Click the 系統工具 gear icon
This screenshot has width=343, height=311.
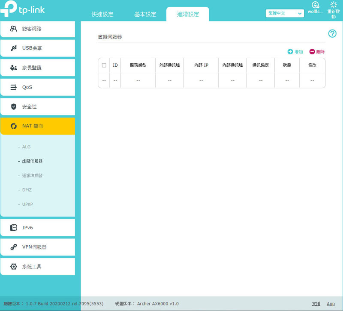pyautogui.click(x=14, y=267)
